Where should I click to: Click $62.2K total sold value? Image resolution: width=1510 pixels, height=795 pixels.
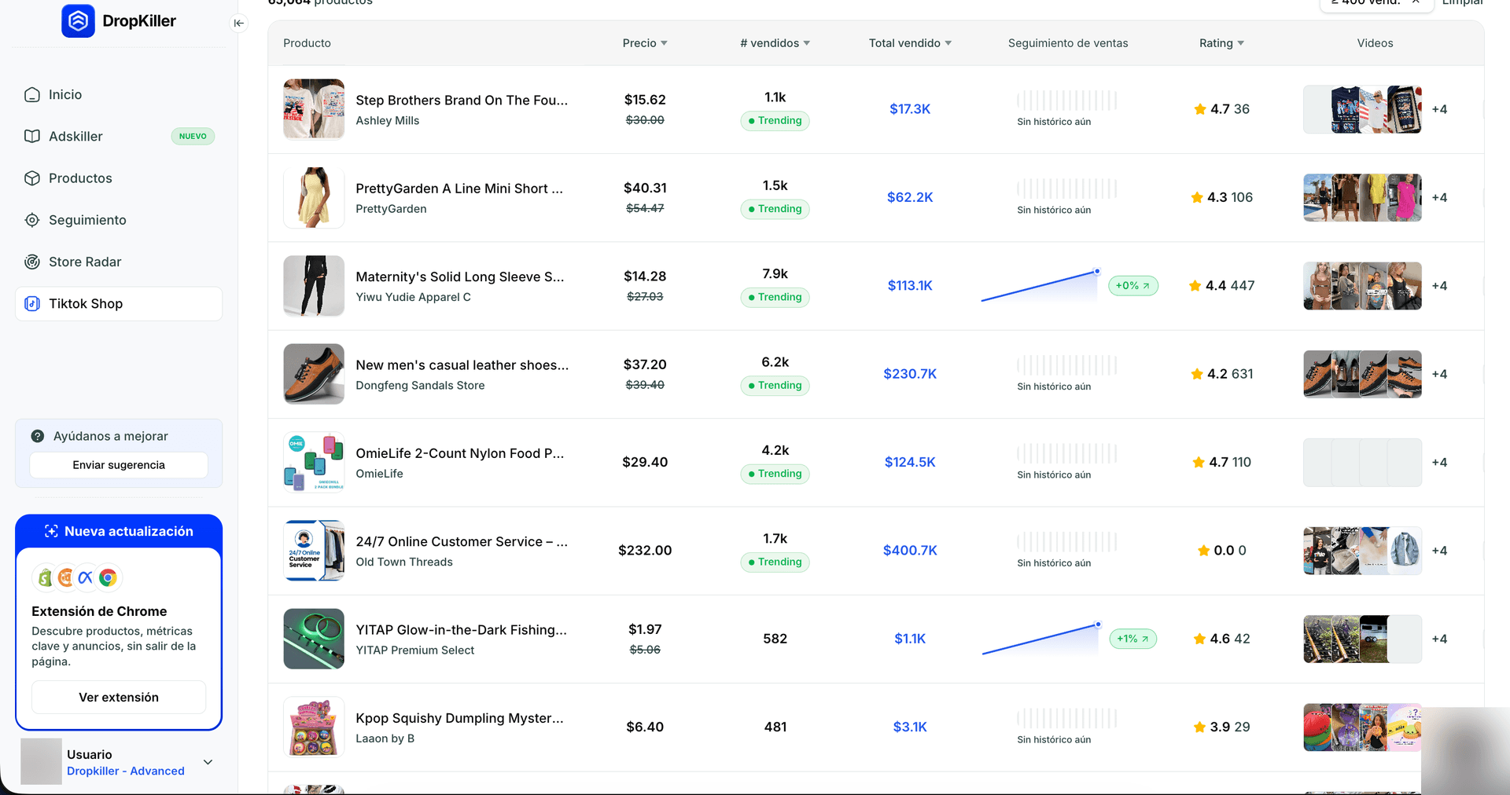910,197
